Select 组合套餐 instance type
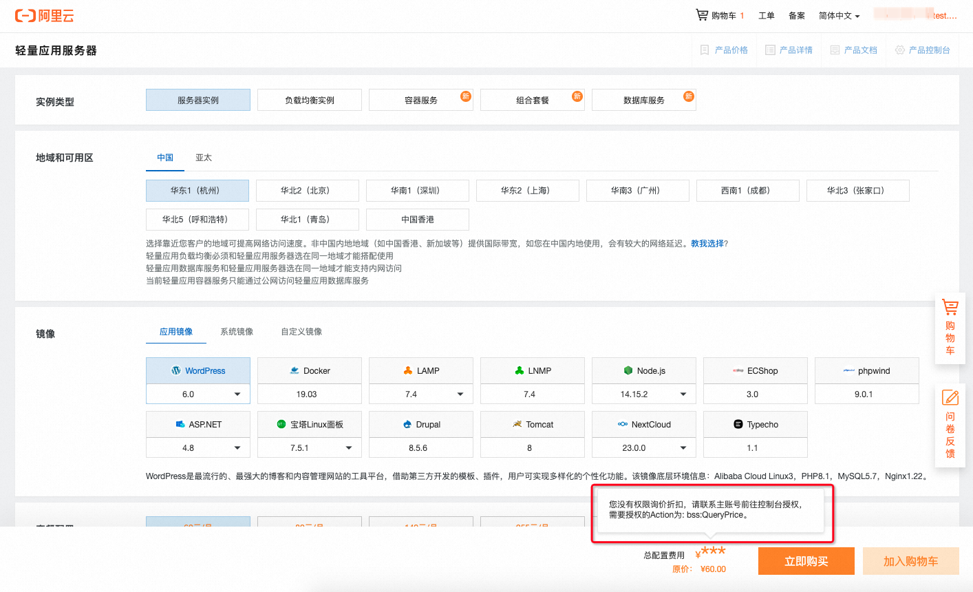Viewport: 973px width, 592px height. click(533, 100)
